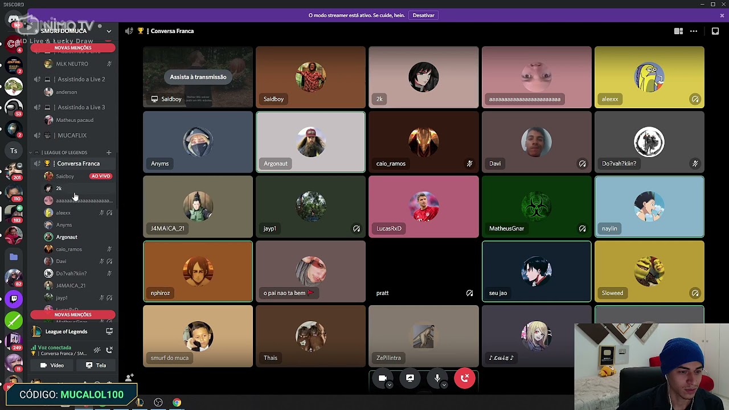Mute microphone in the bottom call bar
This screenshot has width=729, height=410.
point(437,378)
